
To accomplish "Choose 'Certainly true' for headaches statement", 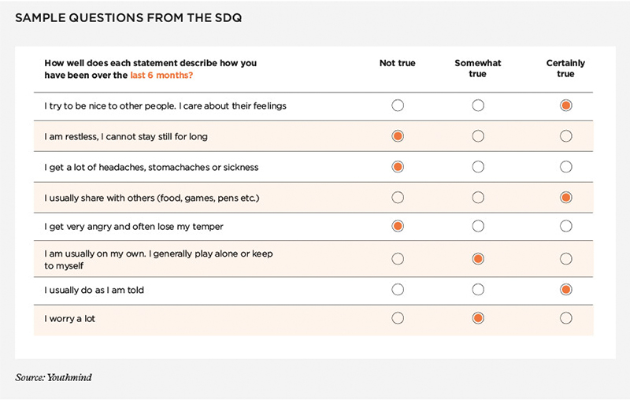I will [x=565, y=167].
